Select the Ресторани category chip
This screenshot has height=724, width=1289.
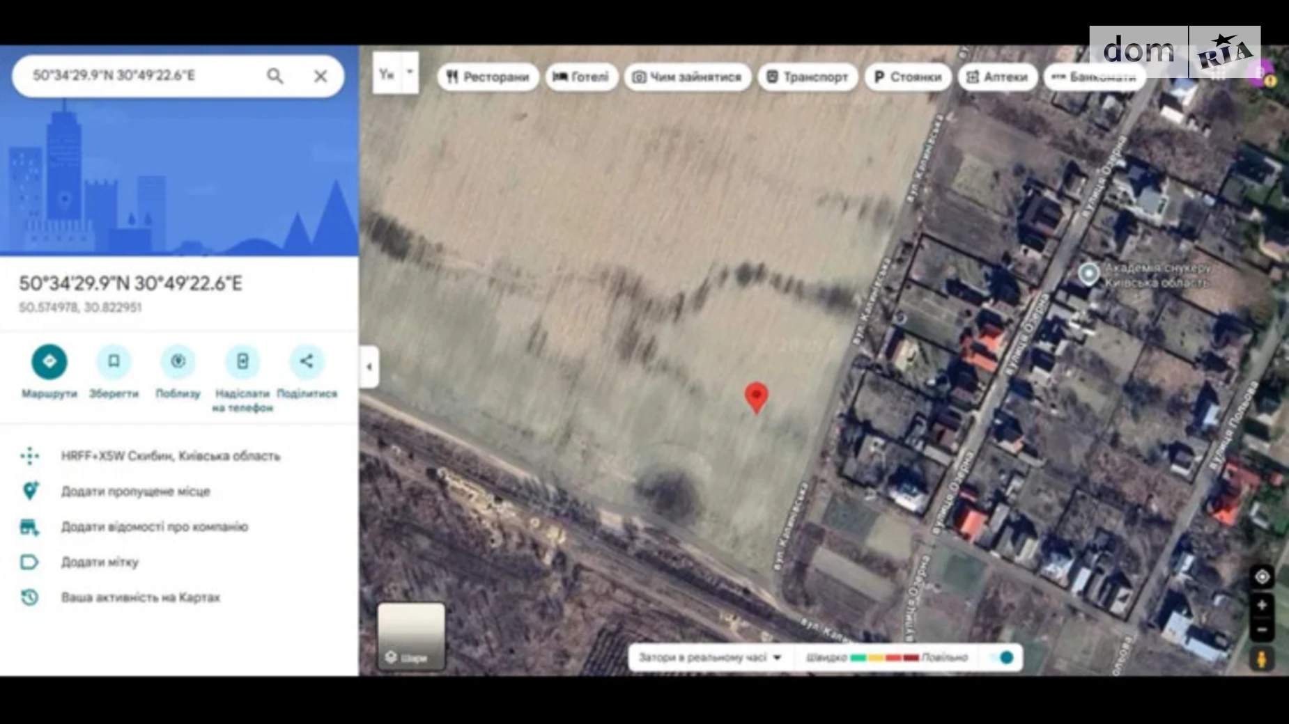click(x=488, y=77)
